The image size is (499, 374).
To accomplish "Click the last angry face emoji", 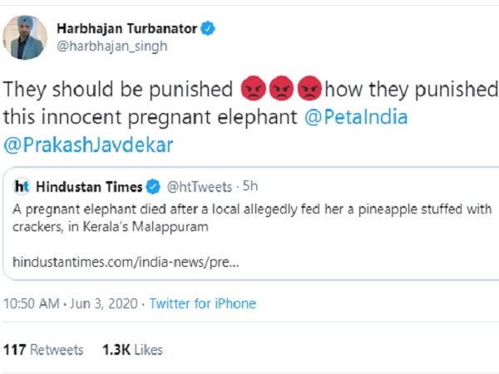I will coord(309,89).
